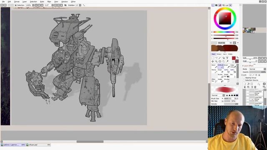267x150 pixels.
Task: Choose the Eraser tool
Action: [221, 71]
